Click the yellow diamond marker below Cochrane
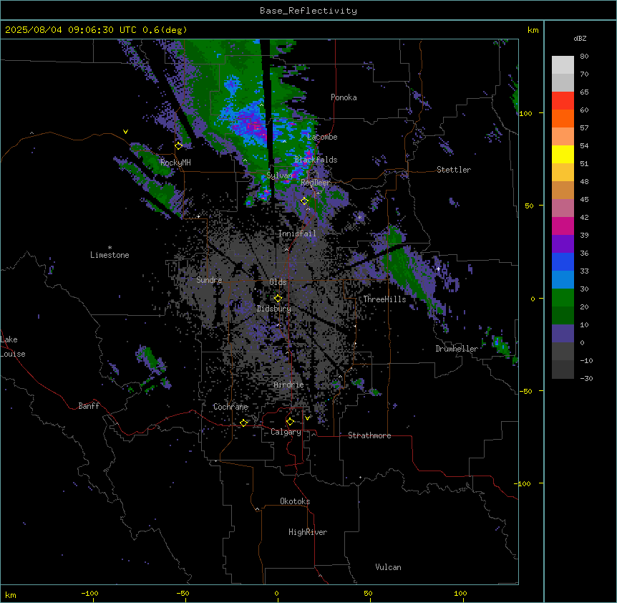617x603 pixels. click(243, 423)
